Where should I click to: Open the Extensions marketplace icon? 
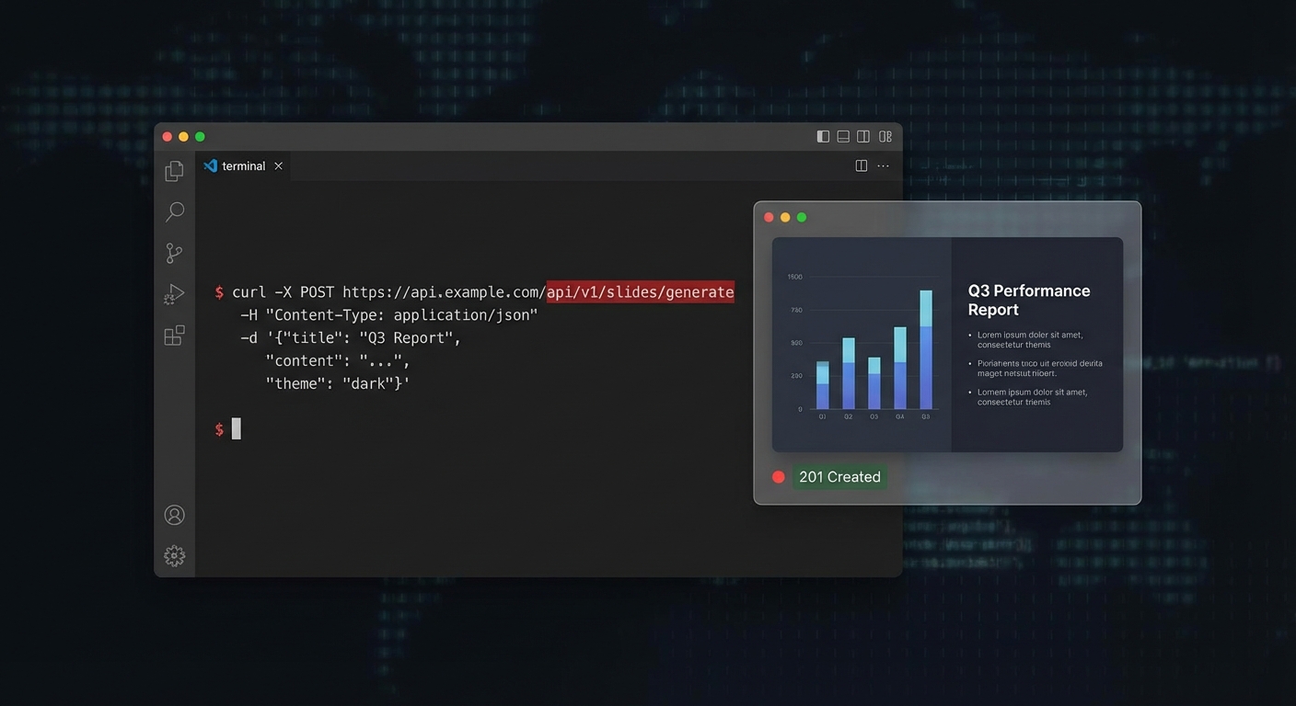pos(174,336)
